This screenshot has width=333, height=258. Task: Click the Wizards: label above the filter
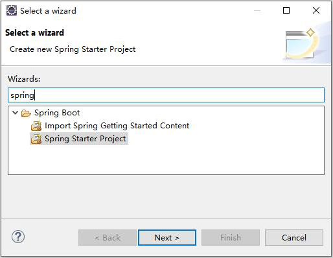pyautogui.click(x=24, y=79)
